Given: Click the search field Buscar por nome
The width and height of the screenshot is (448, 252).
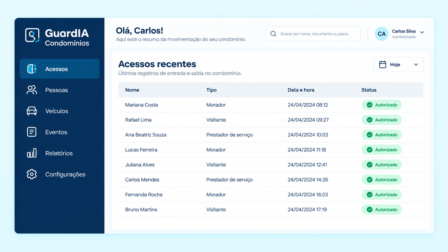Looking at the screenshot, I should pyautogui.click(x=313, y=34).
